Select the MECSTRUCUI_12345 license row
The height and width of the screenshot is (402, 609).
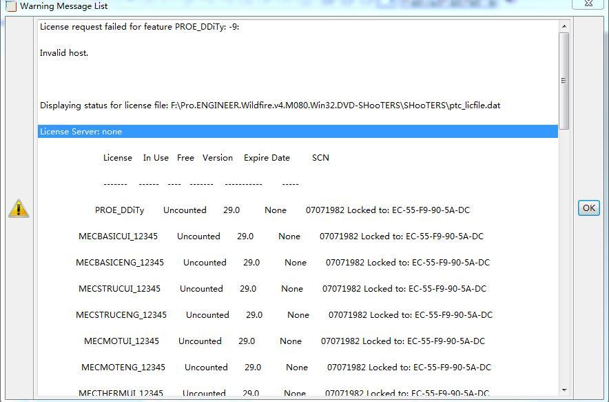tap(298, 289)
